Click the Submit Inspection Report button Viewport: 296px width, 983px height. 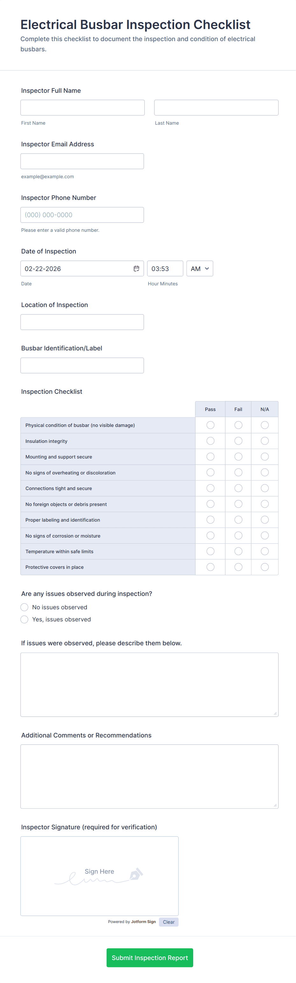[150, 958]
